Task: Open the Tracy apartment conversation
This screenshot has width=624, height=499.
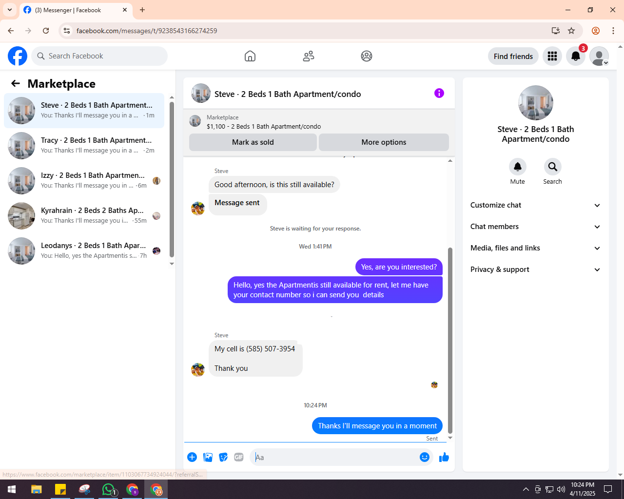Action: (84, 146)
